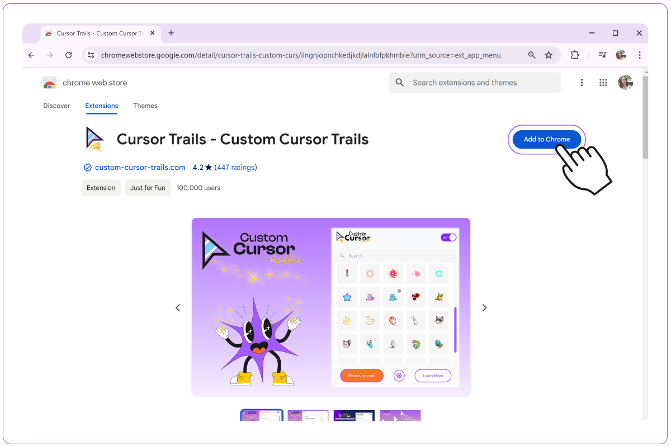Screen dimensions: 671x447
Task: Open the Themes tab
Action: pyautogui.click(x=145, y=106)
